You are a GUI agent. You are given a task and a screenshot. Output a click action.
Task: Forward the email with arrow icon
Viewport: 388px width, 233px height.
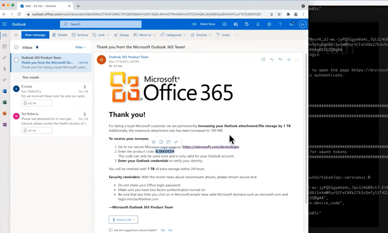(x=288, y=59)
